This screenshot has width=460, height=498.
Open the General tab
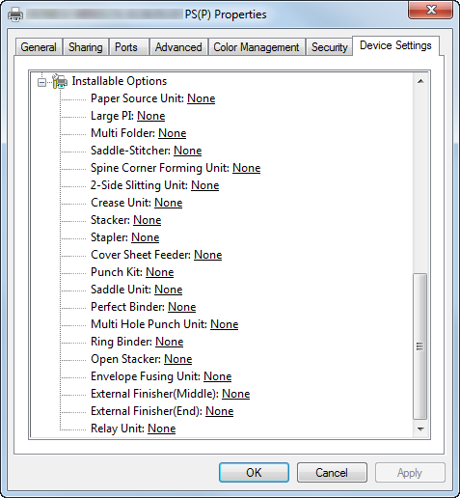[x=39, y=47]
